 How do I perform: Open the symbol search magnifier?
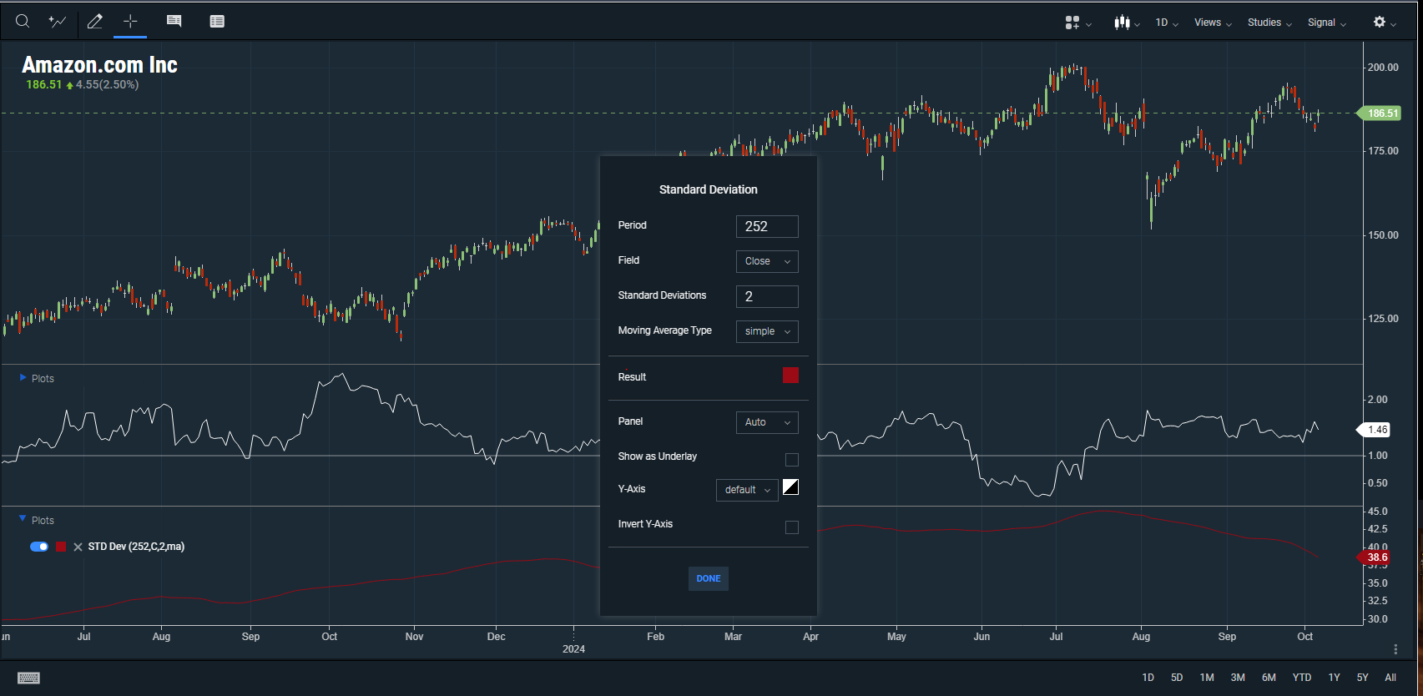(23, 22)
